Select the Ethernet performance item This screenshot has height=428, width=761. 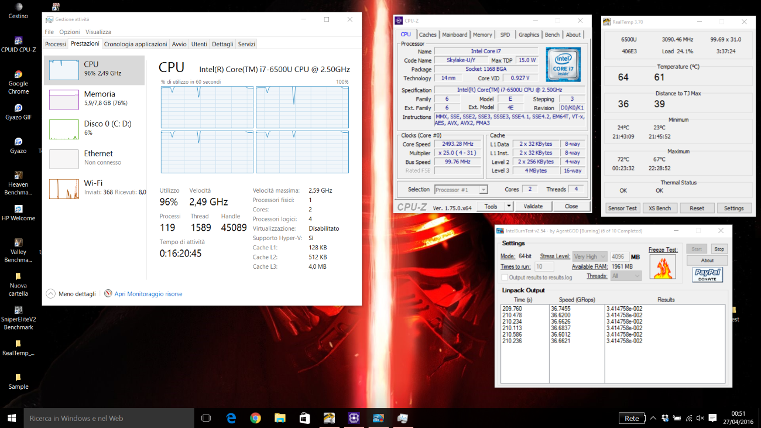click(x=94, y=159)
